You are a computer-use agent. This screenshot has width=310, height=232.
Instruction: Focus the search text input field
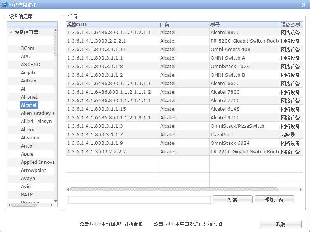pyautogui.click(x=139, y=200)
